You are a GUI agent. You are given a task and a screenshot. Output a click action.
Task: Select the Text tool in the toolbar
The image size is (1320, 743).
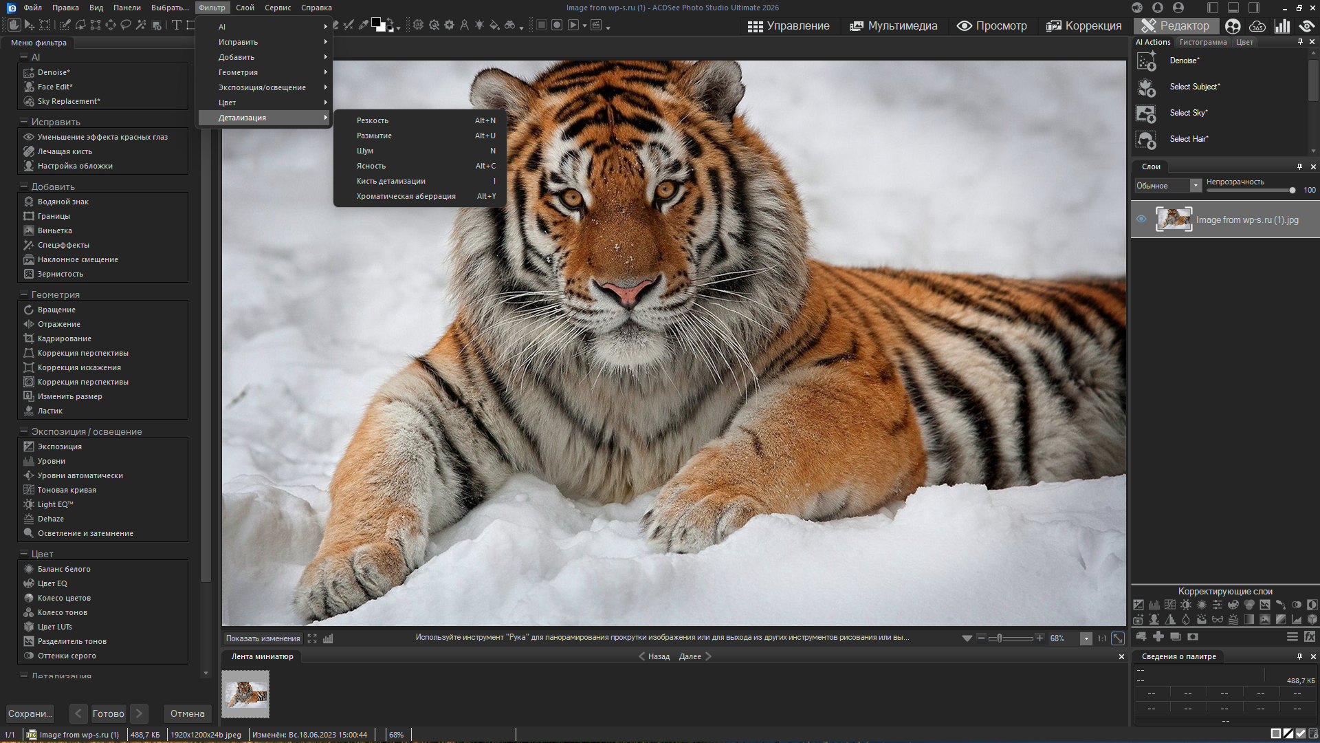[177, 25]
